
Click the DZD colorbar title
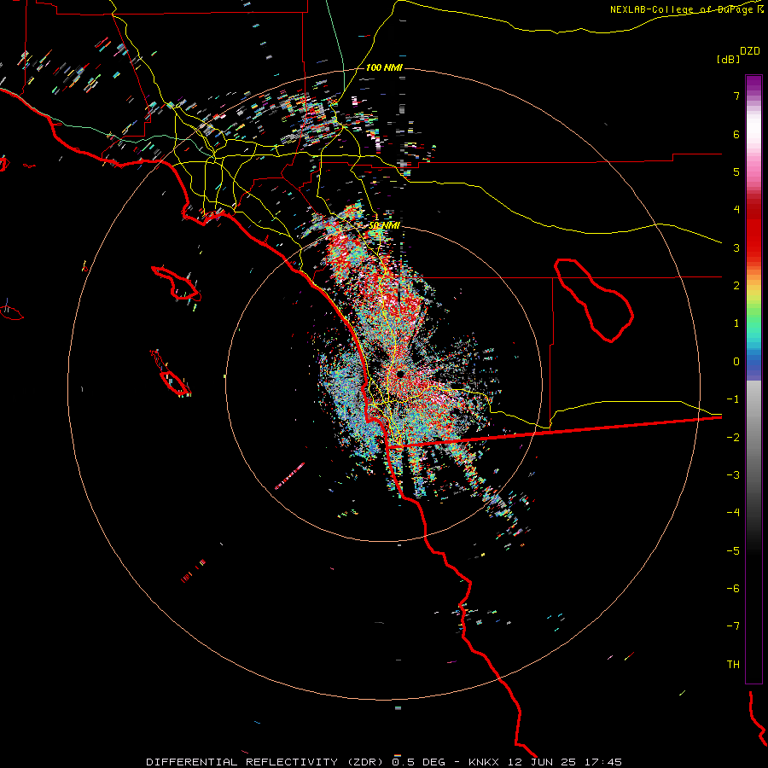coord(750,51)
